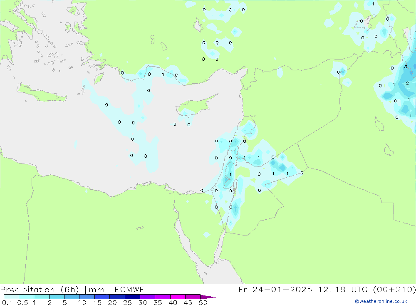The width and height of the screenshot is (416, 305).
Task: Click the island of Crete on the map
Action: [x=41, y=93]
